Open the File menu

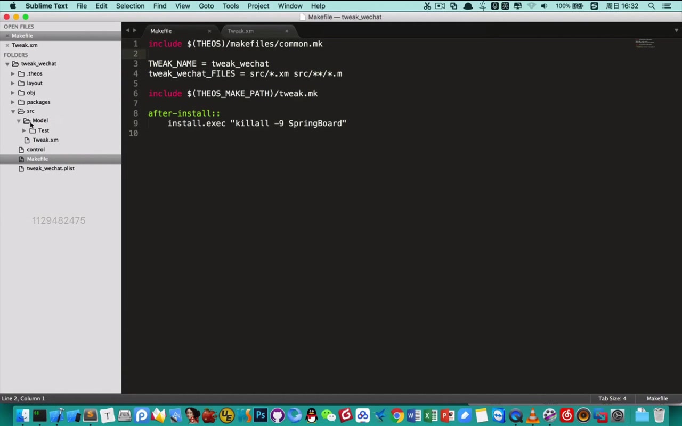pos(82,6)
